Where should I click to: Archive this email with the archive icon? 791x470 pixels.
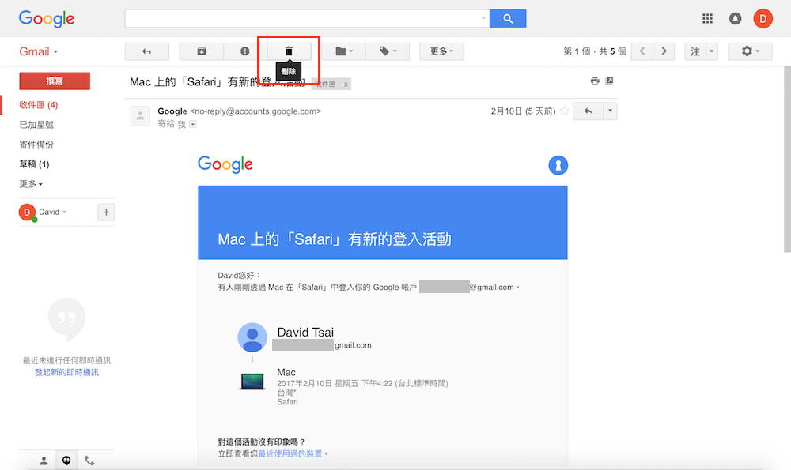point(201,51)
